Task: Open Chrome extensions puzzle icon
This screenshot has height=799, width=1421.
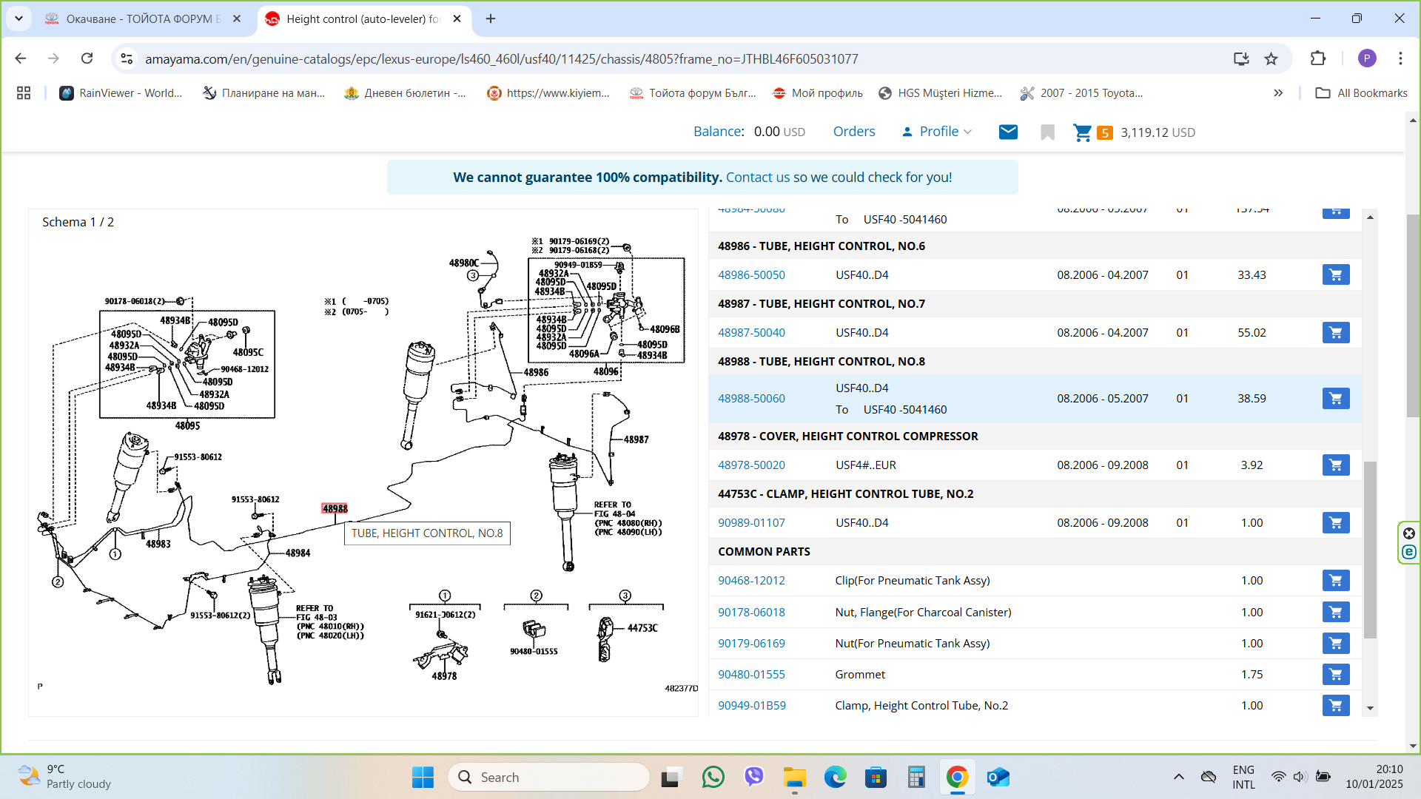Action: click(1317, 58)
